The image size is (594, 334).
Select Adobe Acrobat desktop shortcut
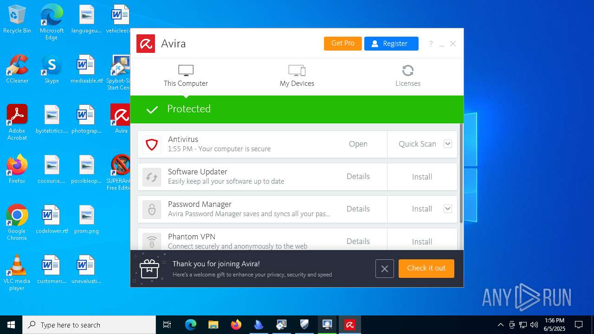[x=17, y=122]
